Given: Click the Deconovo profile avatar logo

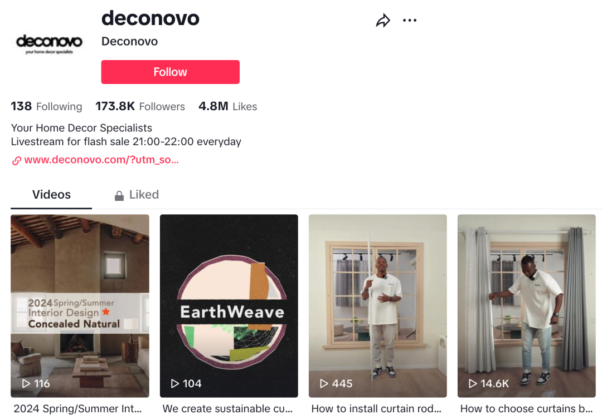Looking at the screenshot, I should 49,44.
